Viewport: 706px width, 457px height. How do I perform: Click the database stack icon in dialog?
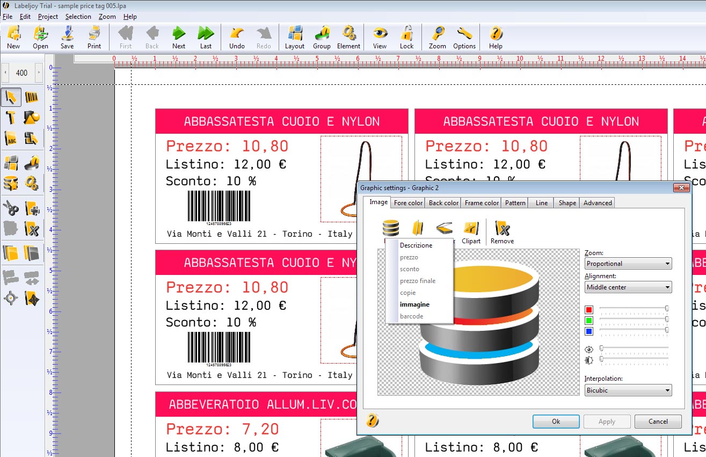pyautogui.click(x=390, y=228)
